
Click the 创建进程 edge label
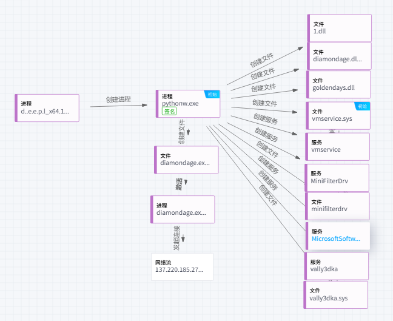[x=118, y=99]
